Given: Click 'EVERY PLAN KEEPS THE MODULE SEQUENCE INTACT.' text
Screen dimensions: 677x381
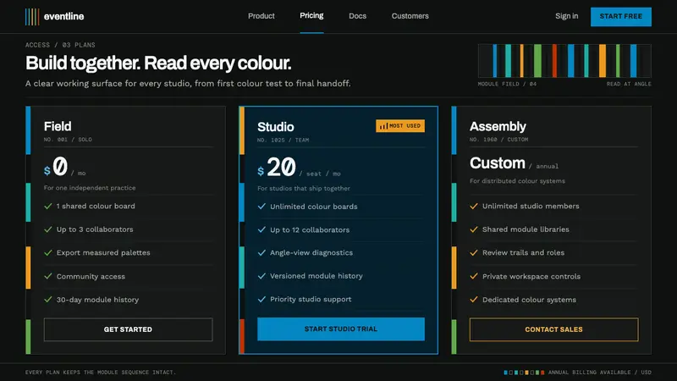Looking at the screenshot, I should [x=101, y=373].
